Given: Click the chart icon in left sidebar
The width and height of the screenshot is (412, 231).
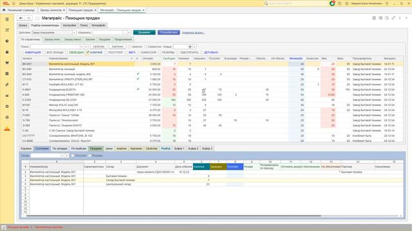Looking at the screenshot, I should coord(7,96).
